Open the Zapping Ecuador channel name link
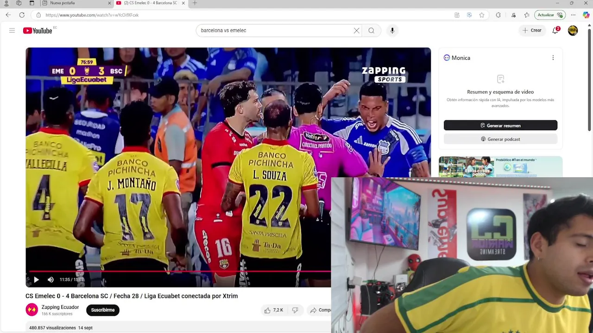Image resolution: width=593 pixels, height=333 pixels. pyautogui.click(x=60, y=307)
